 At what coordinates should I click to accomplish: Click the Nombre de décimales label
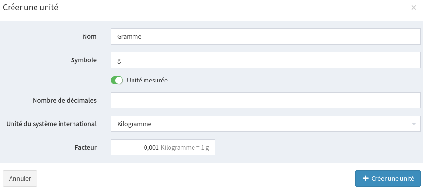point(64,100)
